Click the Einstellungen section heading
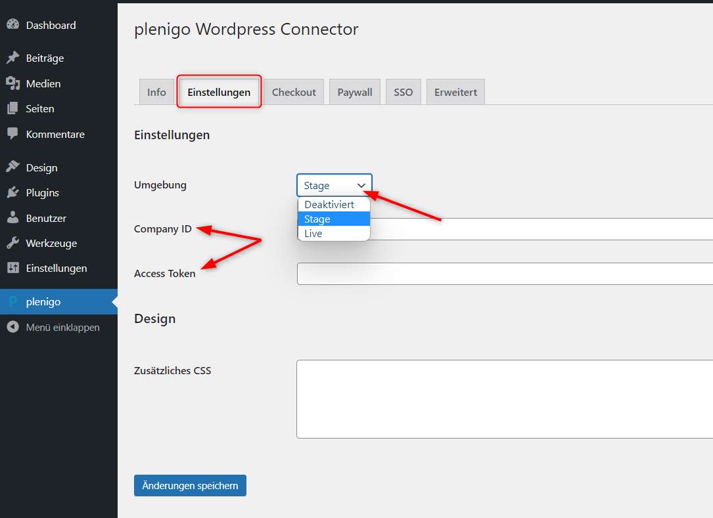Image resolution: width=713 pixels, height=518 pixels. [172, 135]
